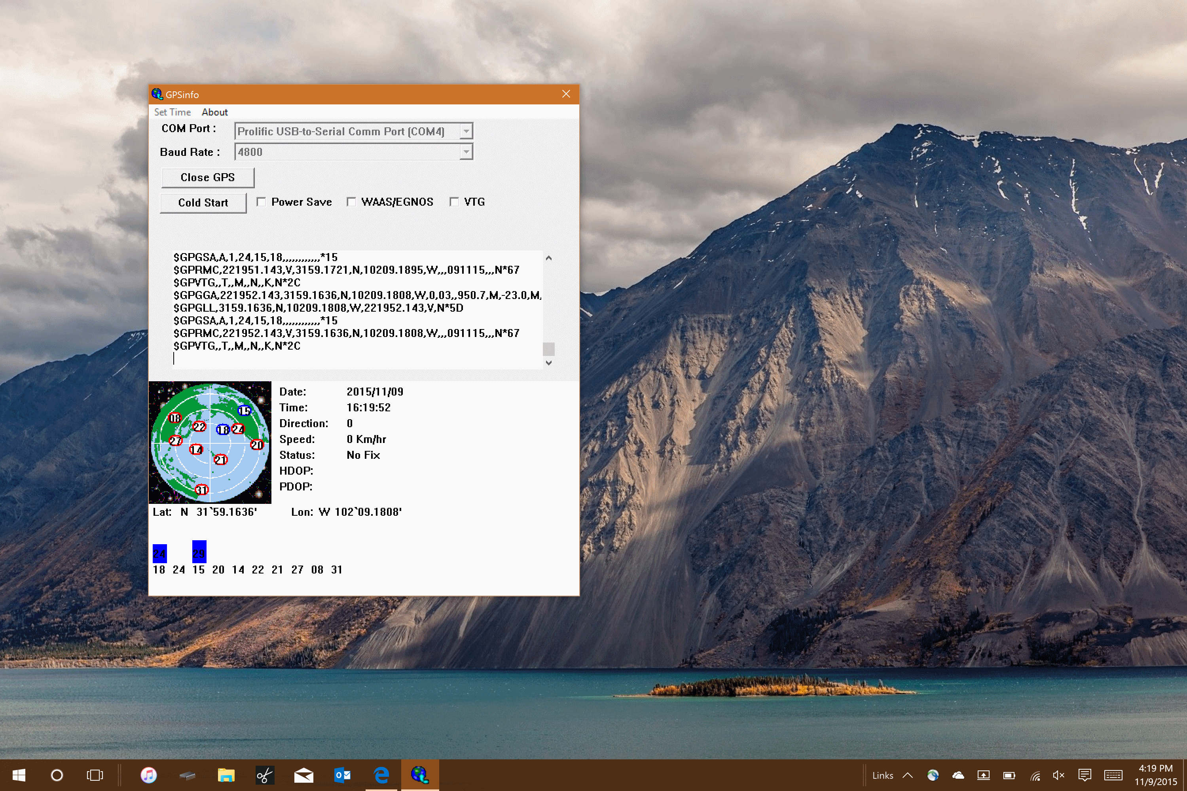Enable Power Save checkbox
This screenshot has height=791, width=1187.
click(x=261, y=202)
